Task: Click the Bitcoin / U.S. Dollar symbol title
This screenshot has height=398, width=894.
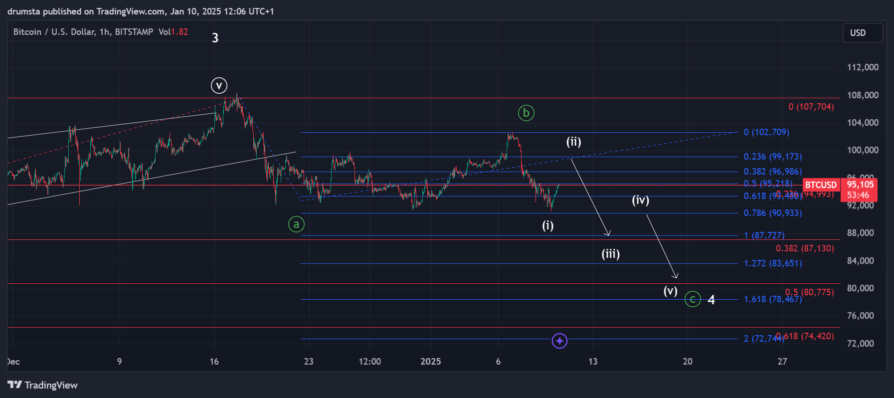Action: coord(83,32)
